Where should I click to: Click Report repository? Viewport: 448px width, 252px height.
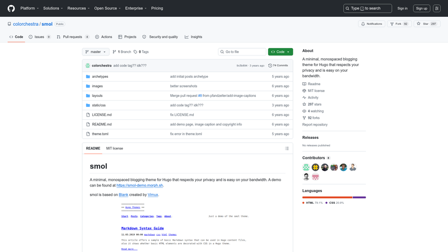pos(315,125)
